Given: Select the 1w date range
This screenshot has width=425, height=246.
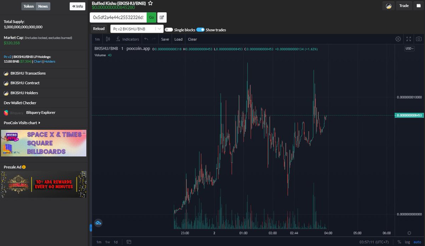Looking at the screenshot, I should (107, 242).
